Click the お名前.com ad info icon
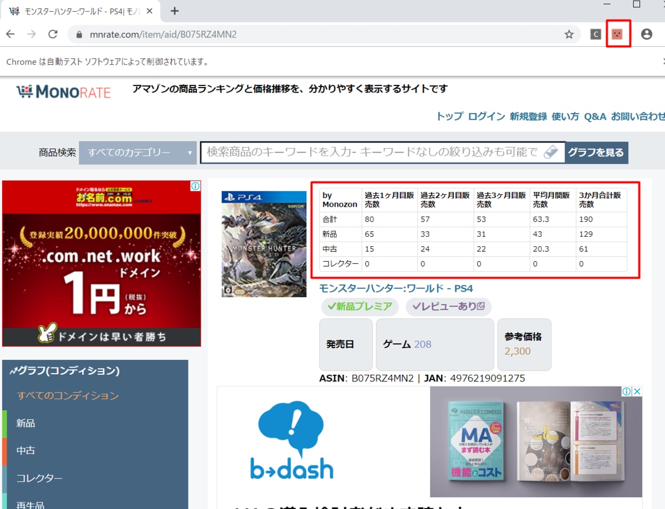The image size is (665, 509). 196,186
